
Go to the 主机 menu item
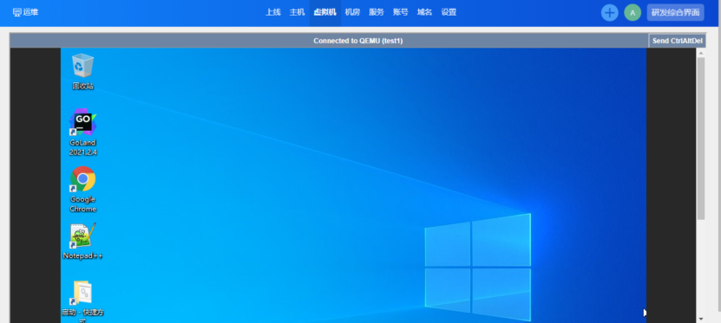297,12
